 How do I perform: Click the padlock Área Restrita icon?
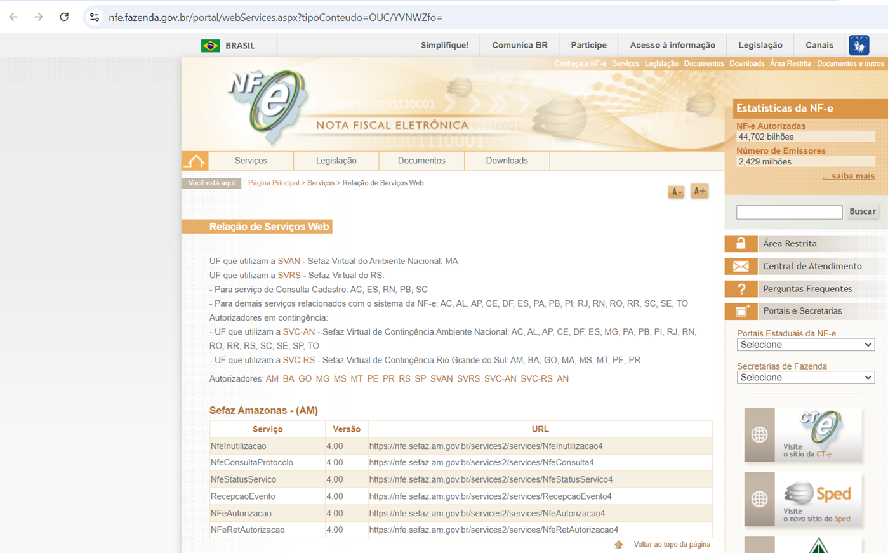pos(741,244)
